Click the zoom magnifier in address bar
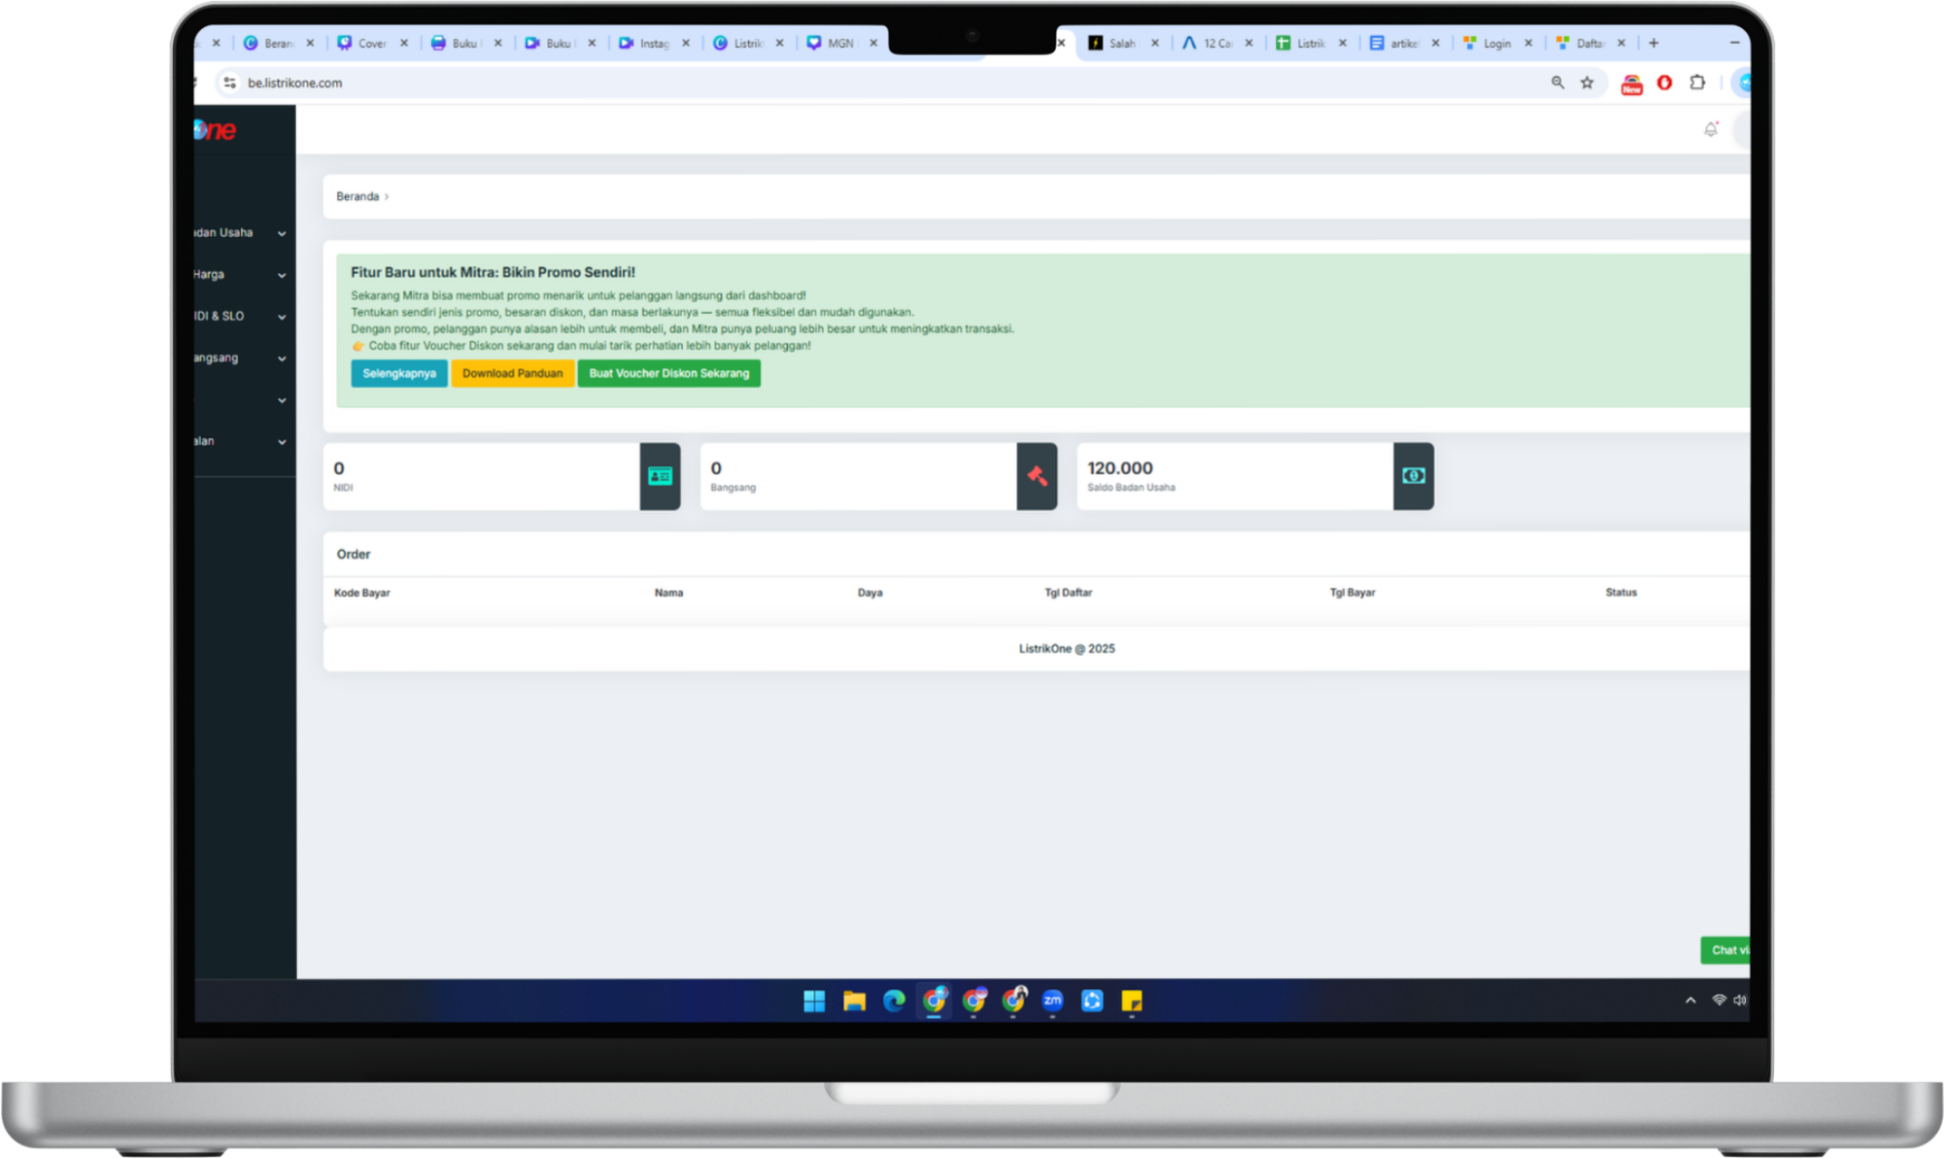 (1557, 83)
